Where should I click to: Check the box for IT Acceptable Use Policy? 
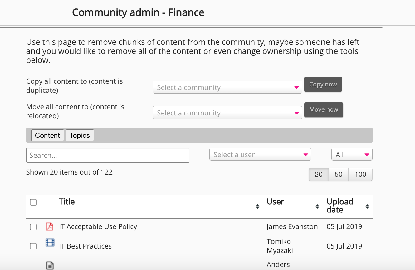pos(33,227)
